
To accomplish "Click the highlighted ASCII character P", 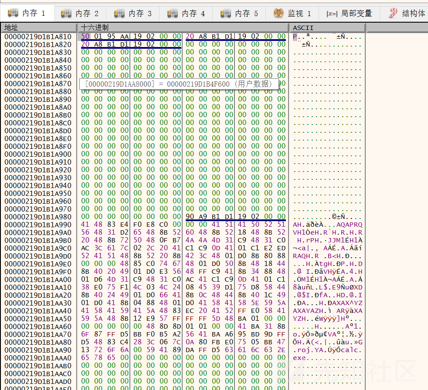I will [x=295, y=37].
